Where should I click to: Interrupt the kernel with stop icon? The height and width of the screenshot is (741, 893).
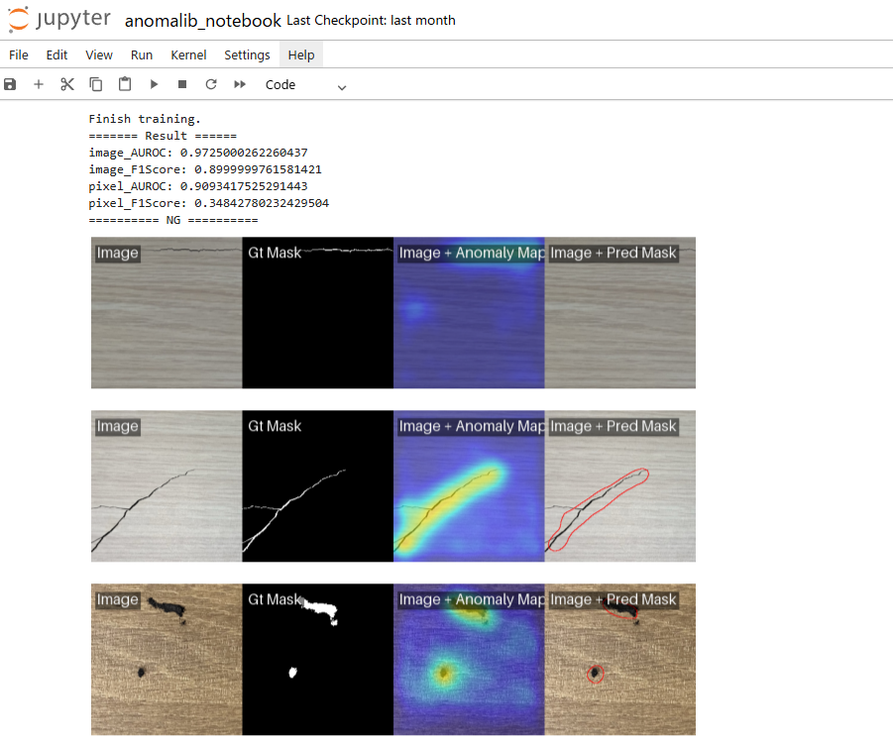[x=182, y=85]
